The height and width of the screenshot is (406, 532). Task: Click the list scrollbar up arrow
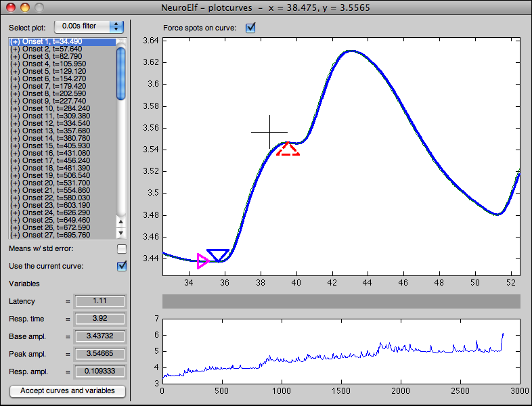[121, 222]
